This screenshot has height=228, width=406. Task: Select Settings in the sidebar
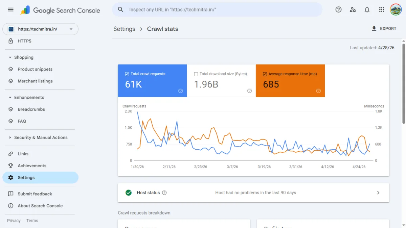click(x=40, y=178)
